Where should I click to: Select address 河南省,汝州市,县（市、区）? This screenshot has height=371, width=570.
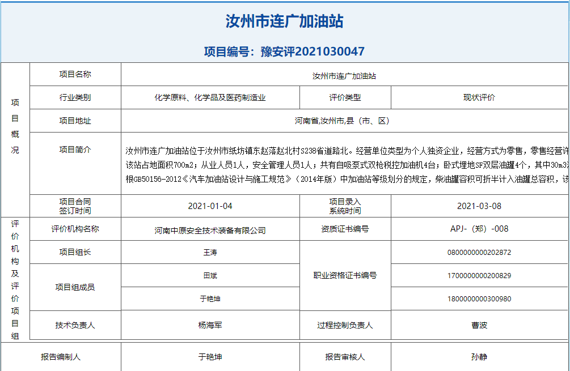342,121
